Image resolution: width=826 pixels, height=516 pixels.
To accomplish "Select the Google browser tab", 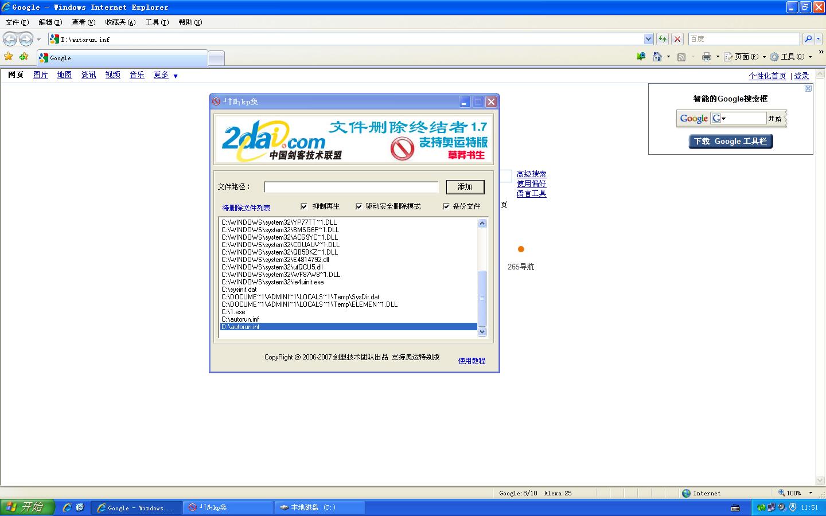I will [x=122, y=58].
